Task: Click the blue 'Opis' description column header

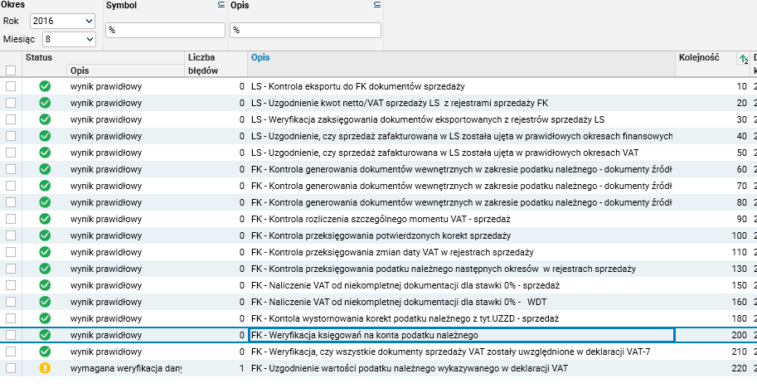Action: point(260,57)
